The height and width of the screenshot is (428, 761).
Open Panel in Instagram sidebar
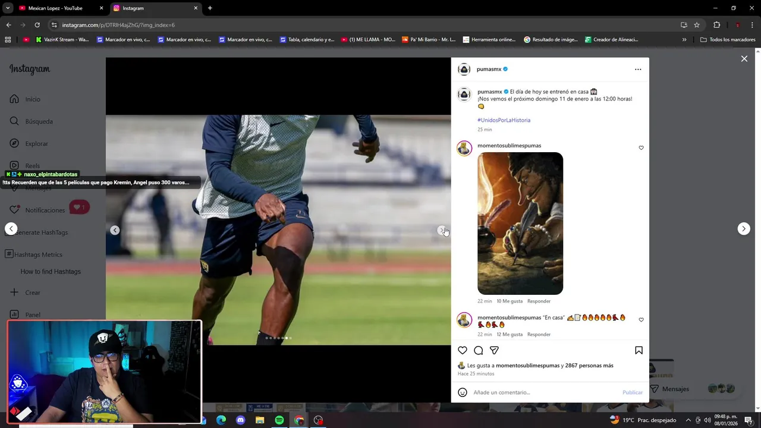click(x=25, y=314)
